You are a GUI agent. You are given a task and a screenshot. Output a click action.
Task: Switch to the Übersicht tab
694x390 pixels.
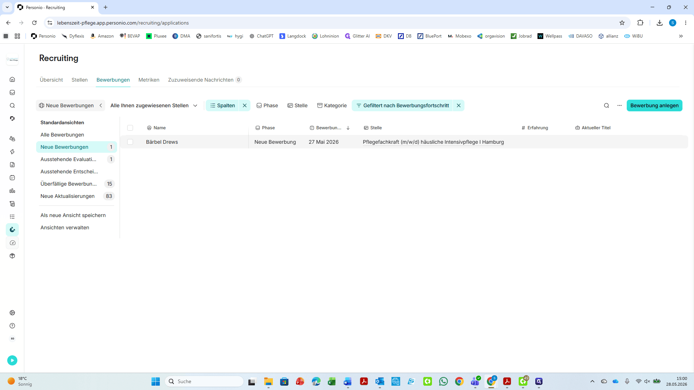pyautogui.click(x=51, y=80)
